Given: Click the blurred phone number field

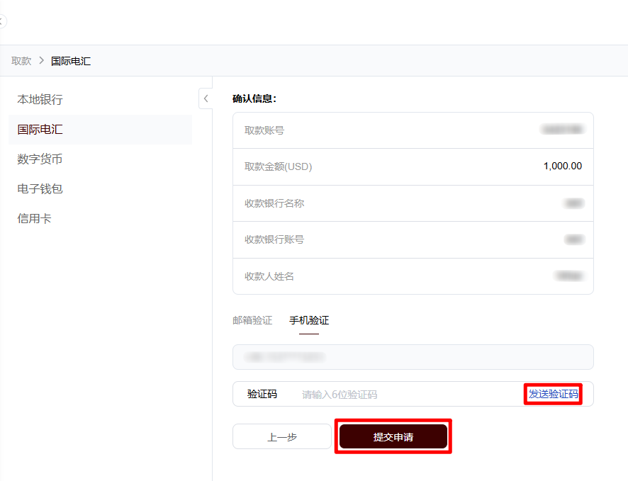Looking at the screenshot, I should click(x=413, y=357).
